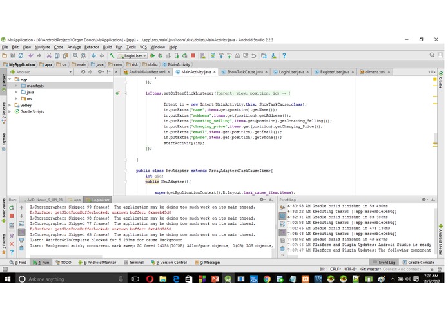Switch to the AndroidManifest.xml tab
The image size is (448, 318).
(x=147, y=72)
